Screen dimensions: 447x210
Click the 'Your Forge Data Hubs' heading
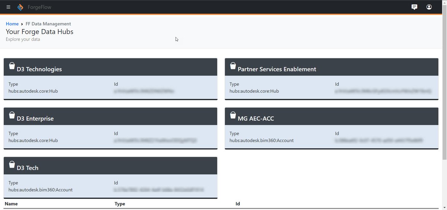(x=39, y=32)
